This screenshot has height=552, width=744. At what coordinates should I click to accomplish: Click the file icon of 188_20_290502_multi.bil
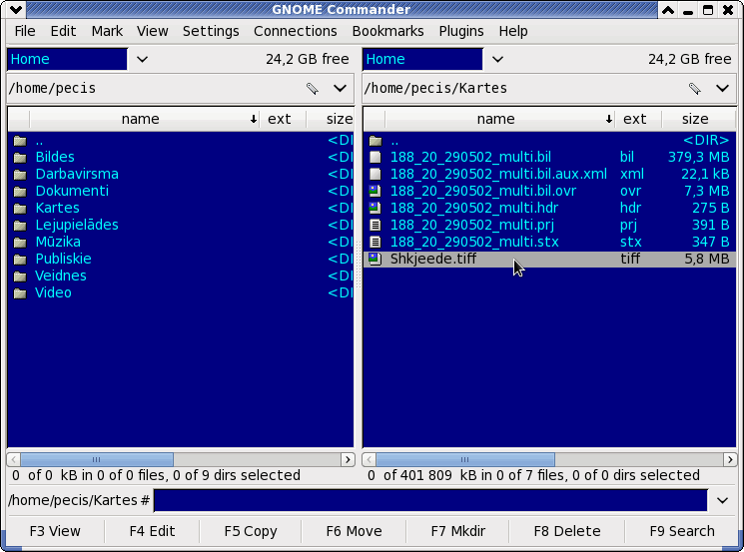375,157
